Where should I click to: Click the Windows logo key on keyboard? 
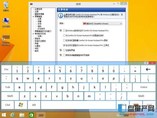21,105
